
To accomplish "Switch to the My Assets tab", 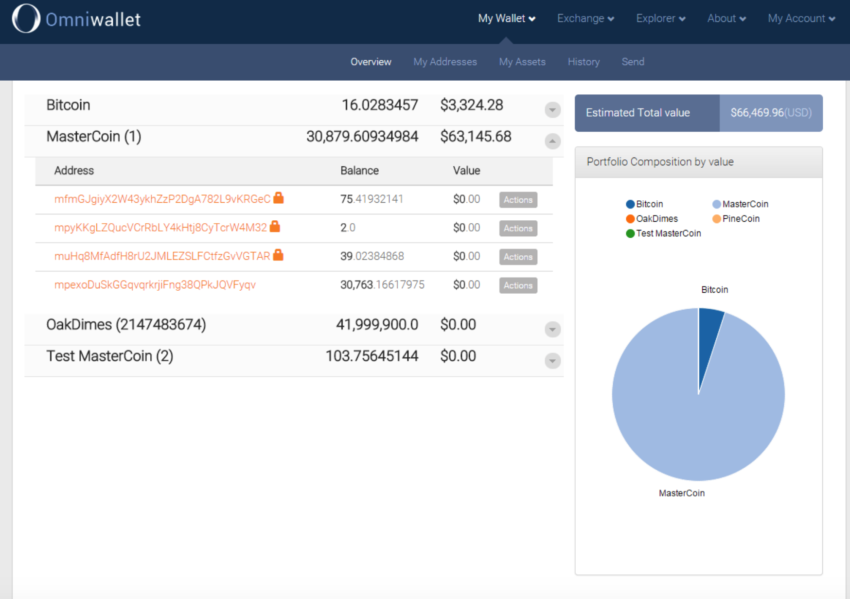I will tap(522, 62).
